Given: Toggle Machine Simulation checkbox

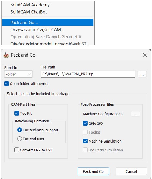Looking at the screenshot, I should (85, 141).
